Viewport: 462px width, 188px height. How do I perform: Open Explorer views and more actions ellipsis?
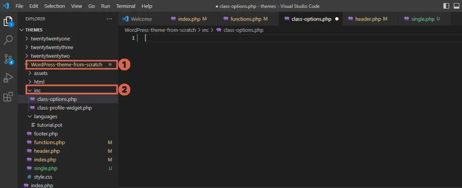click(x=109, y=19)
